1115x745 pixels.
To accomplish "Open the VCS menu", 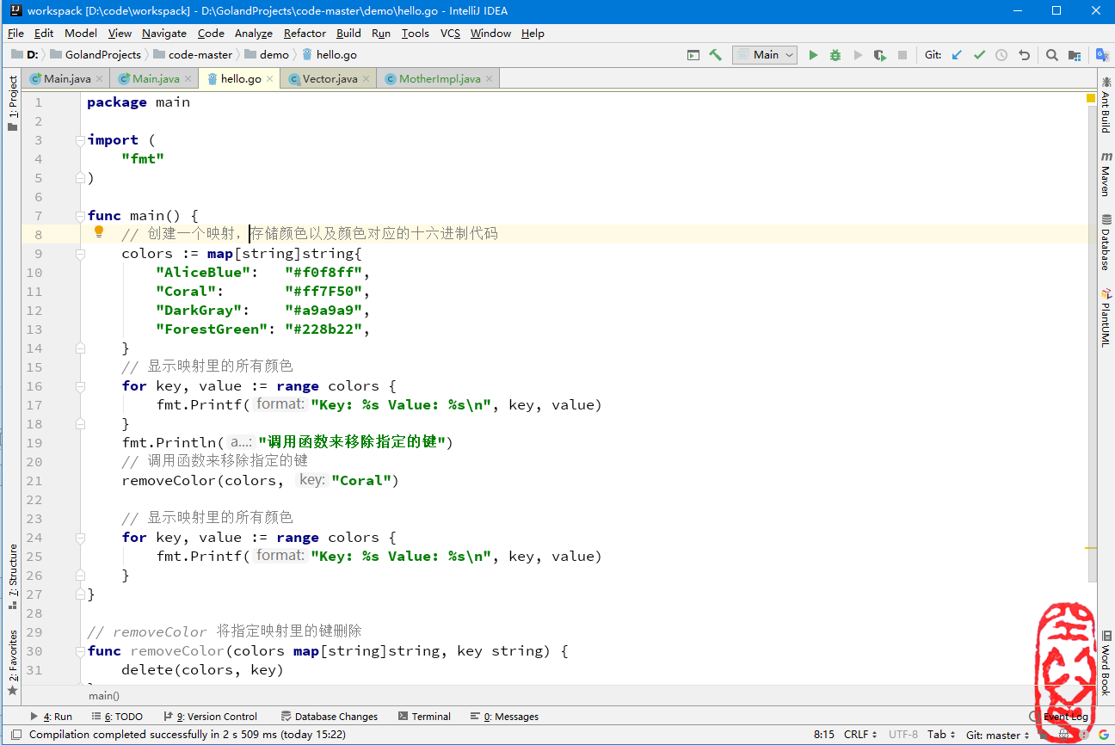I will 450,33.
